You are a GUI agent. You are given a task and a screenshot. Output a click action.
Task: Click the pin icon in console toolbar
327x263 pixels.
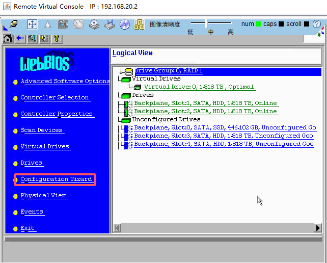[14, 24]
